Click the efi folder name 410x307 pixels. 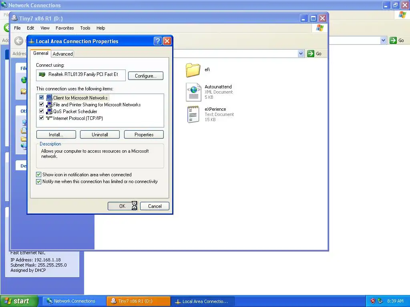click(x=207, y=70)
